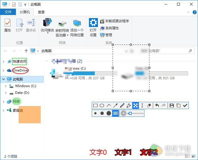Copy the screenshot to clipboard

coord(178,105)
